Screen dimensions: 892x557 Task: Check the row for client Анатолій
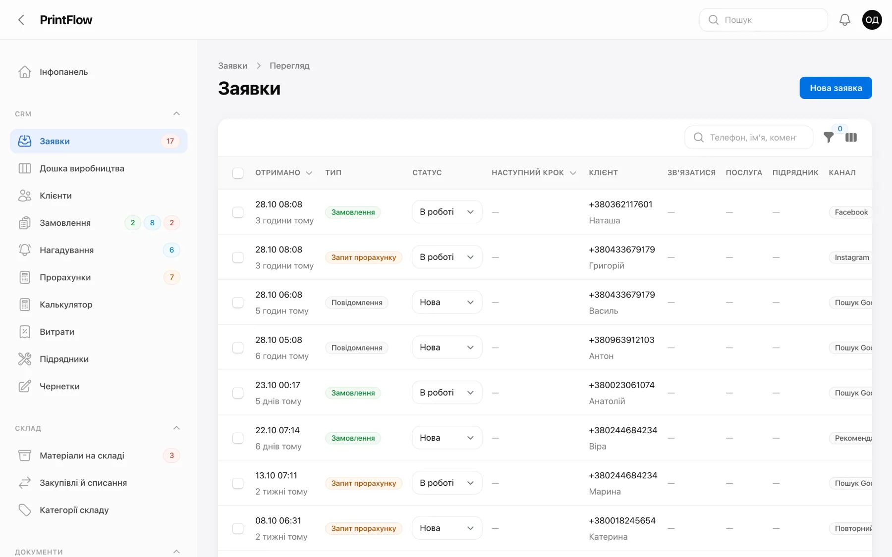coord(238,393)
